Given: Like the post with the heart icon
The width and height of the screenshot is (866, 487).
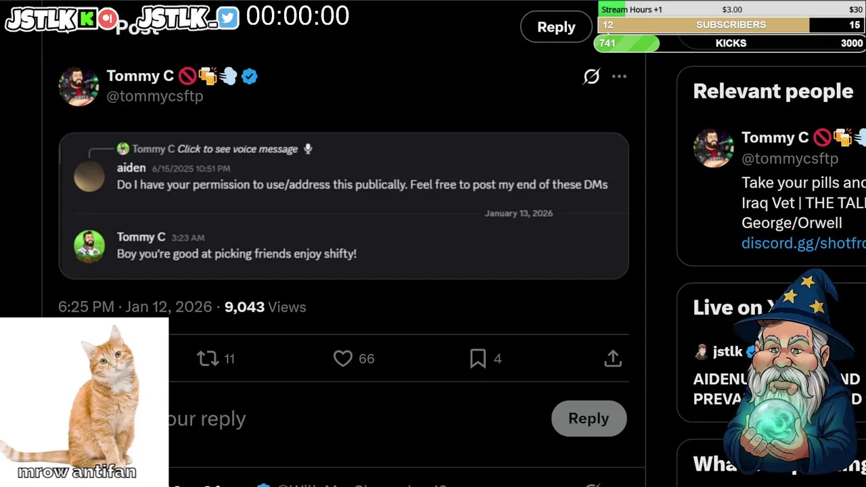Looking at the screenshot, I should tap(343, 358).
